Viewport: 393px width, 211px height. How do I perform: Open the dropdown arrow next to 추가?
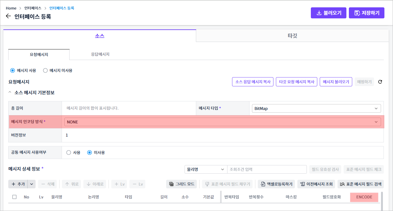(x=32, y=184)
